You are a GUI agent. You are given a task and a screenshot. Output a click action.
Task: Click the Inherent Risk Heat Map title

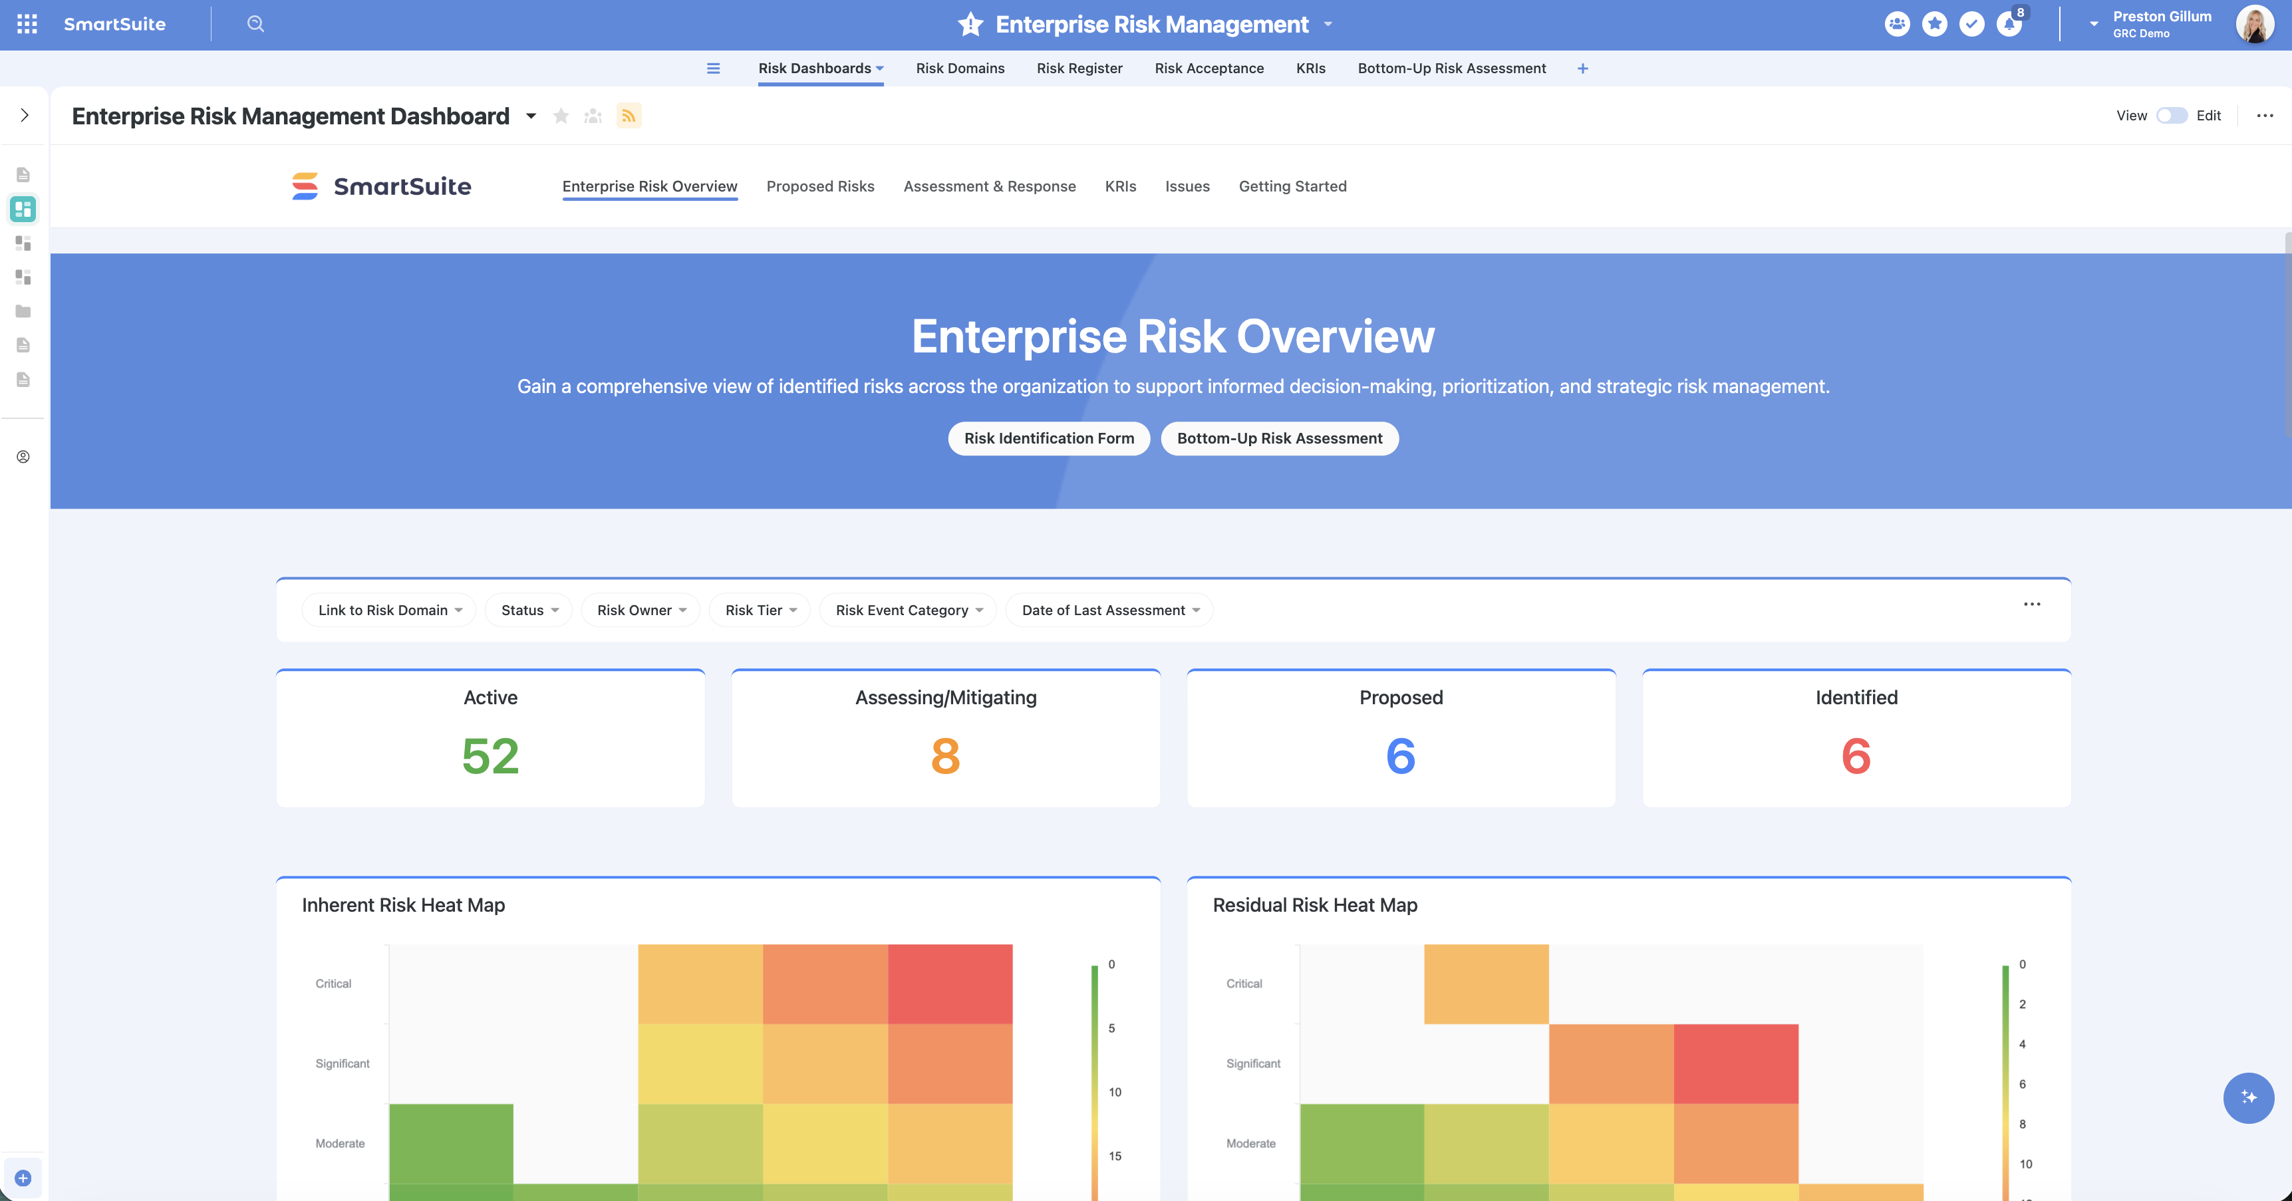(x=403, y=905)
